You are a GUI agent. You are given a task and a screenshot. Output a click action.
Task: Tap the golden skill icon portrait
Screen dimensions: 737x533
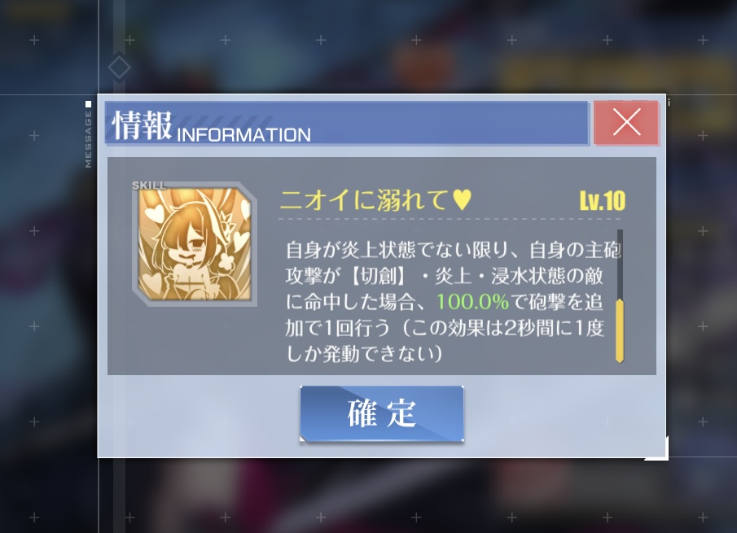pos(195,244)
